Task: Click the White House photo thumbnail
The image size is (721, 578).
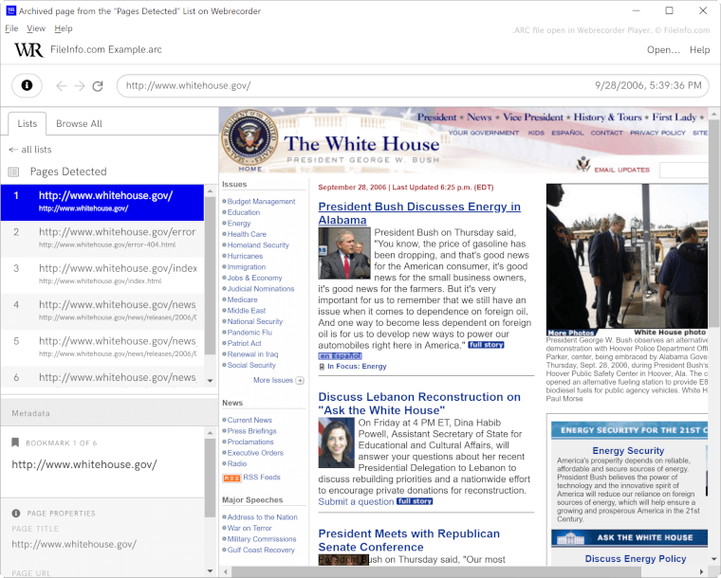Action: coord(626,256)
